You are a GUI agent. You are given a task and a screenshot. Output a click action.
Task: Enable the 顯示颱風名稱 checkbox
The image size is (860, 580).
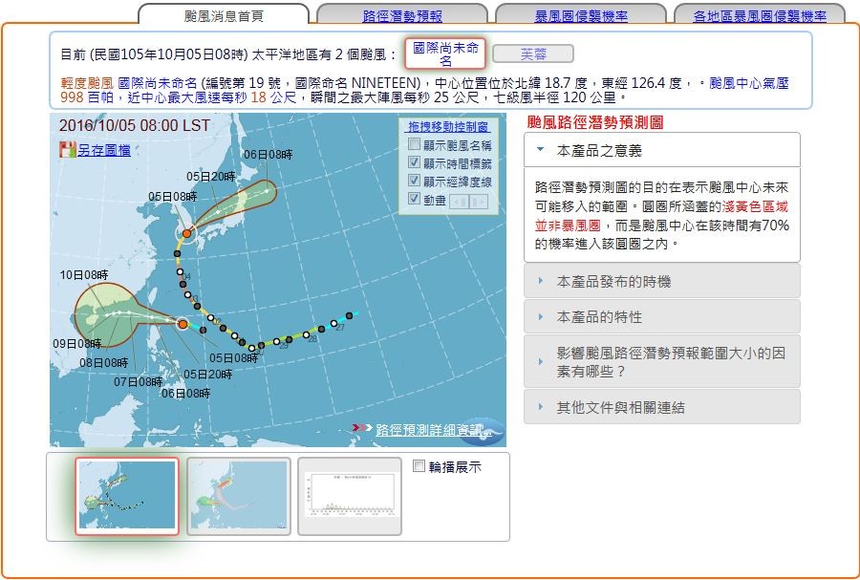tap(414, 145)
